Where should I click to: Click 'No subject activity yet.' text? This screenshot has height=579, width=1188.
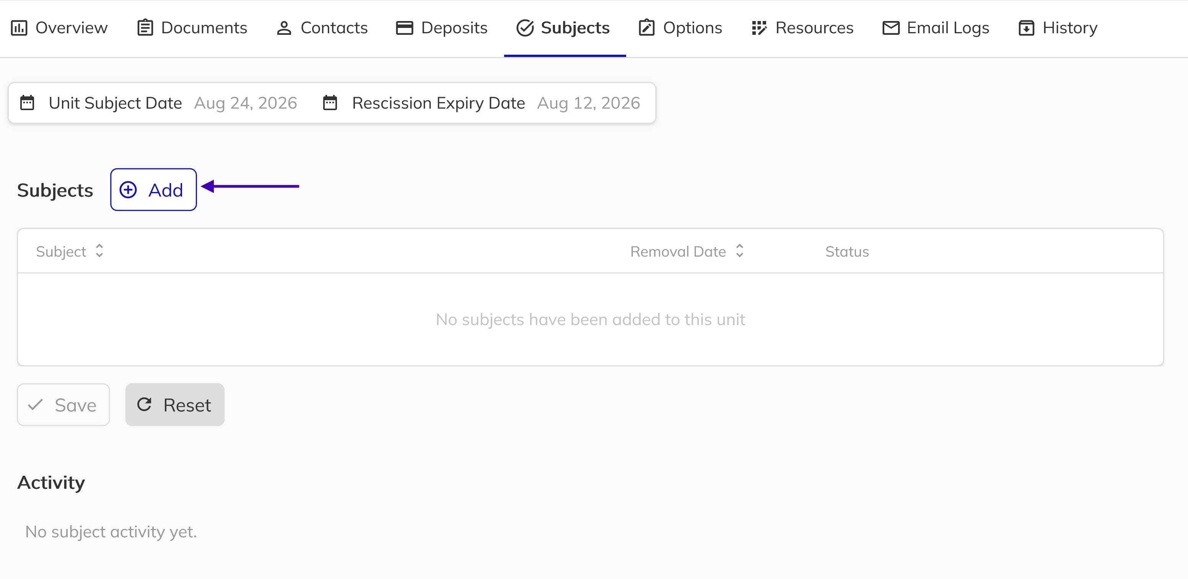click(111, 532)
